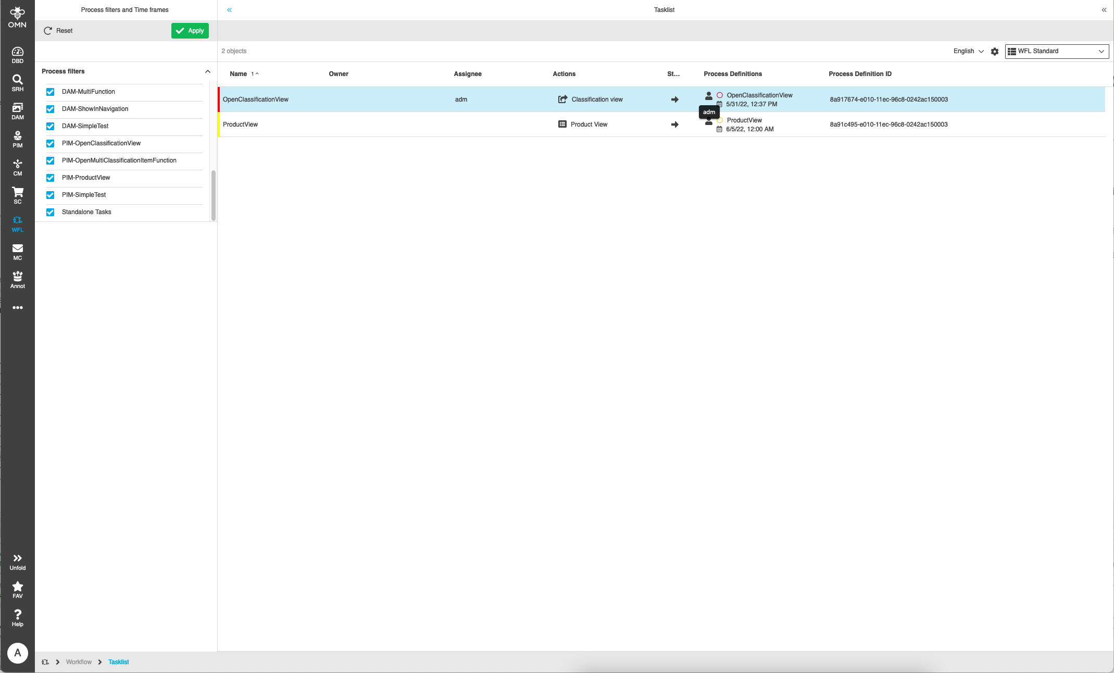Image resolution: width=1114 pixels, height=673 pixels.
Task: Open the Annot annotation module
Action: tap(17, 280)
